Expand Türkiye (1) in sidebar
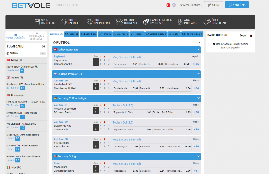The image size is (269, 174). coord(26,60)
